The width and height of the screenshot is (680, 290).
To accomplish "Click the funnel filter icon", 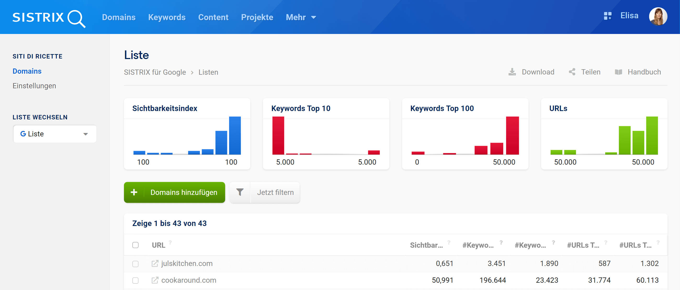I will click(x=240, y=192).
